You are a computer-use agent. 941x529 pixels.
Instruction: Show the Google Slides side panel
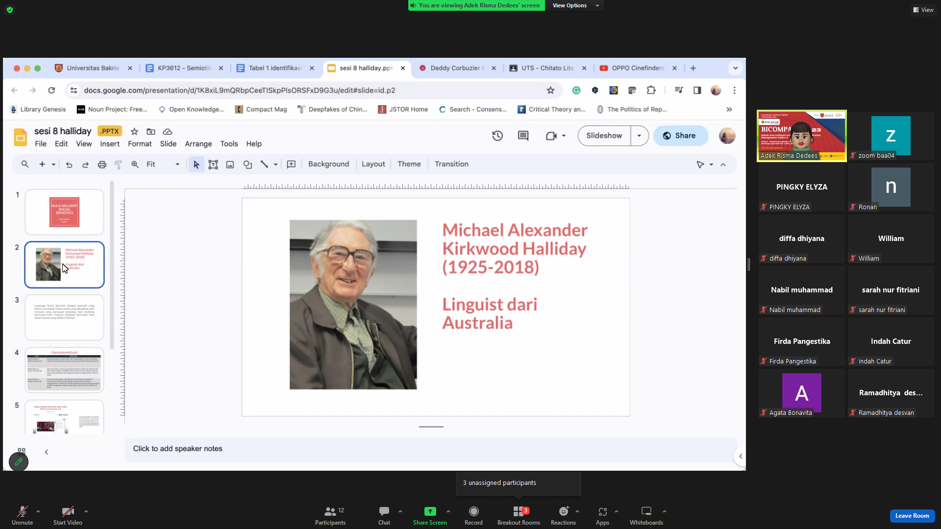tap(740, 457)
